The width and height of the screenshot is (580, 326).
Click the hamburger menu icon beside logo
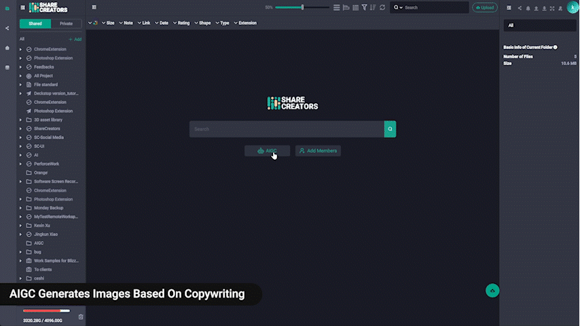coord(22,7)
